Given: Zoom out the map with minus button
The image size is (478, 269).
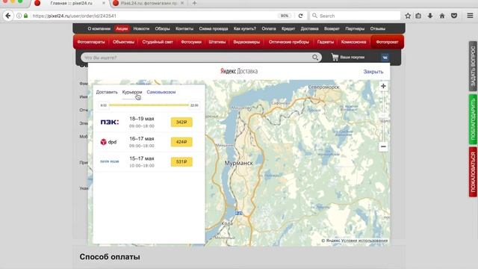Looking at the screenshot, I should (383, 146).
